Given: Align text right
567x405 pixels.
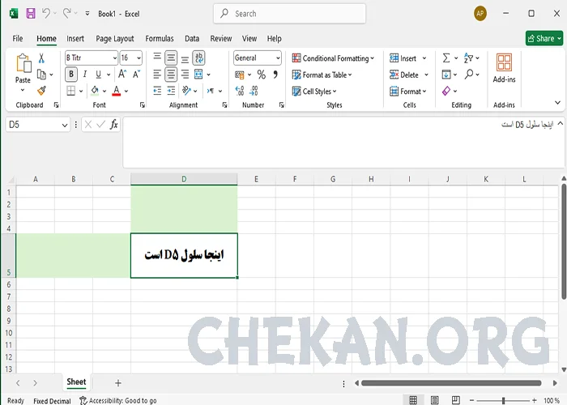Looking at the screenshot, I should click(x=185, y=75).
